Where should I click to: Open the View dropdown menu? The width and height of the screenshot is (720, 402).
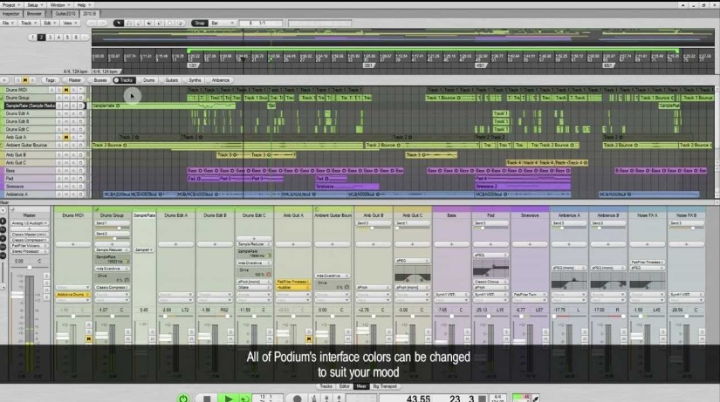coord(69,23)
